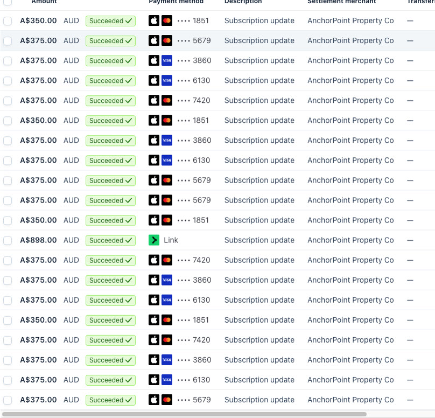The height and width of the screenshot is (418, 435).
Task: Click the Link payment method label
Action: click(x=171, y=240)
